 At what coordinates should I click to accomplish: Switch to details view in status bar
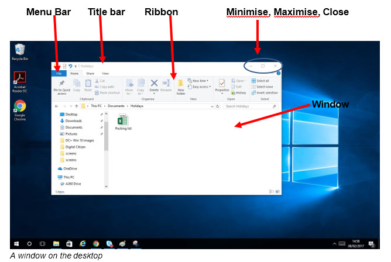[x=272, y=191]
